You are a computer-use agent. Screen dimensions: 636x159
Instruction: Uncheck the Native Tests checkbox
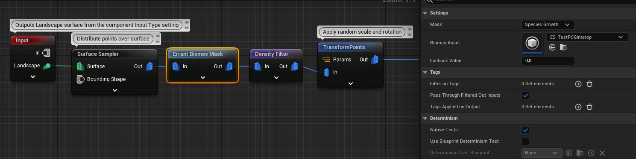(525, 130)
